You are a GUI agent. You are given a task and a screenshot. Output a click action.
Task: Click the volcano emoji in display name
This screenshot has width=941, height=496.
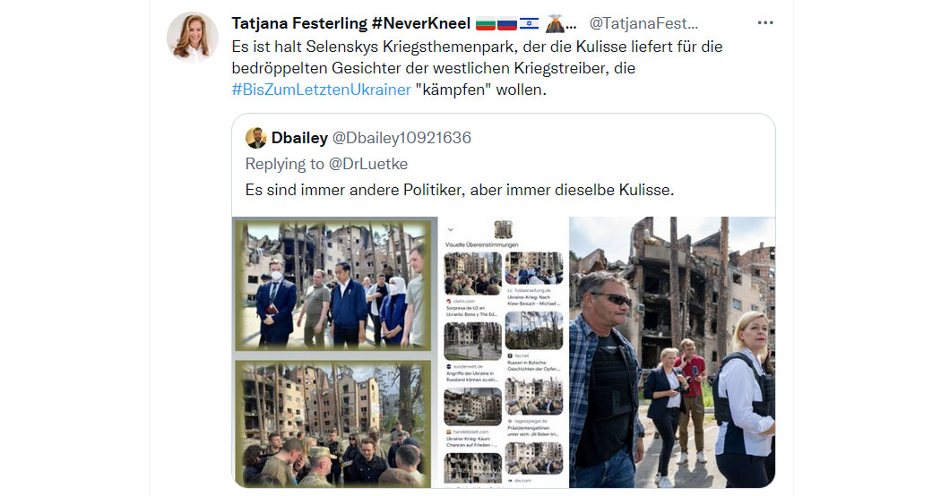555,23
